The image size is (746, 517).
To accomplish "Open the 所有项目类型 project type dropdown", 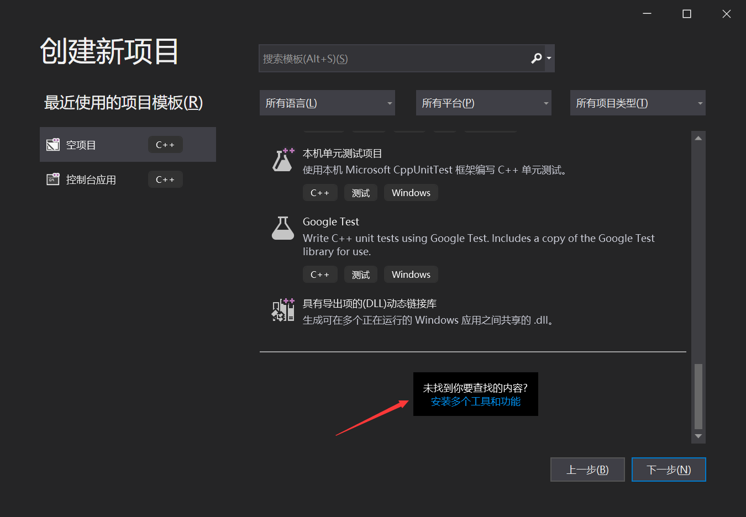I will (x=638, y=103).
